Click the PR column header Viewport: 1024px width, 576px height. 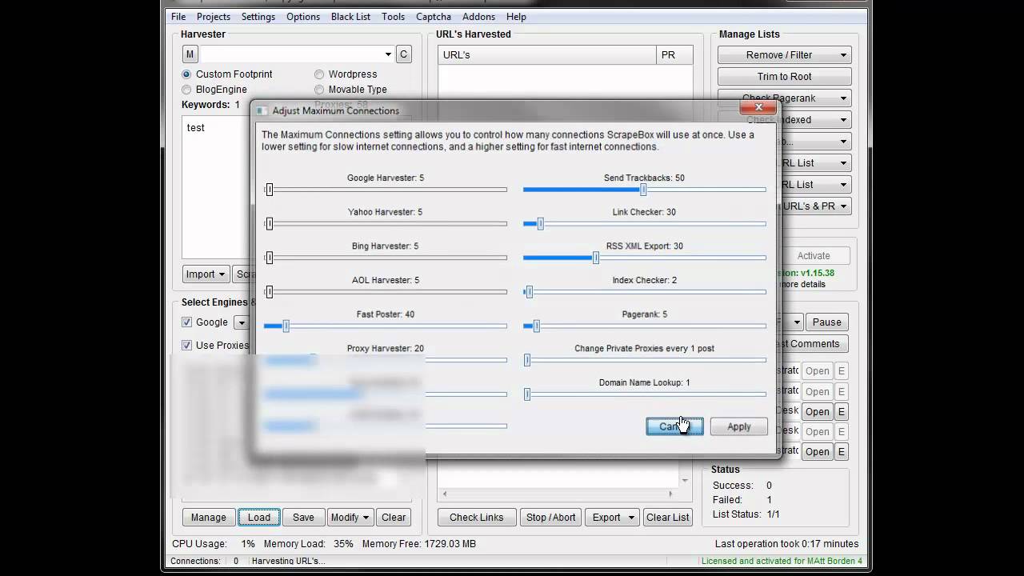point(674,55)
